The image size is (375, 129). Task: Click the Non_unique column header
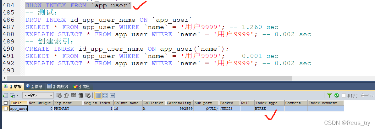41,103
